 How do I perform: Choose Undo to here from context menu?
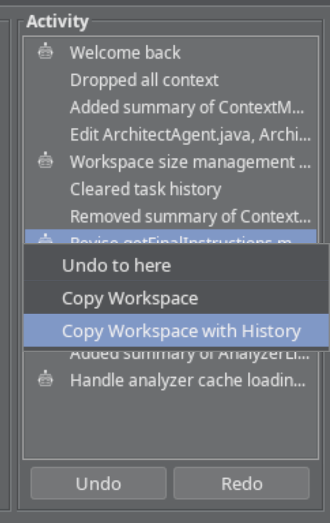(116, 266)
